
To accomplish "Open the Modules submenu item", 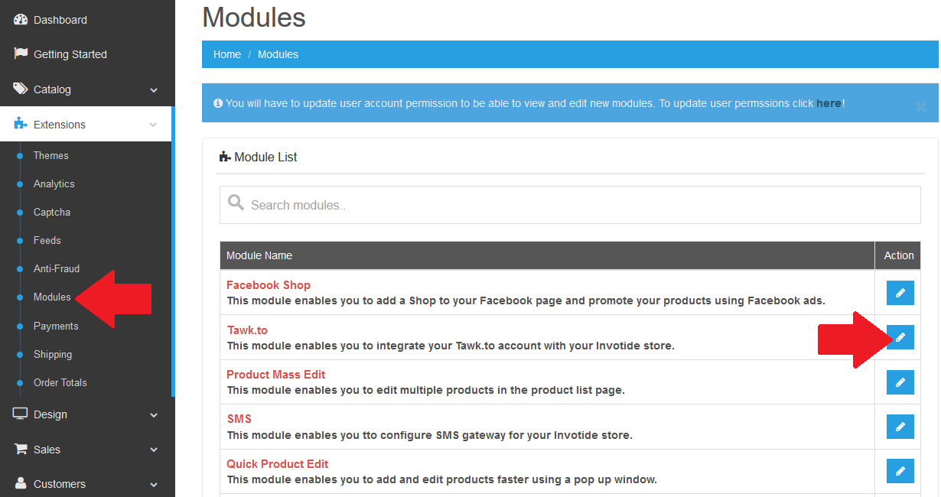I will (52, 297).
